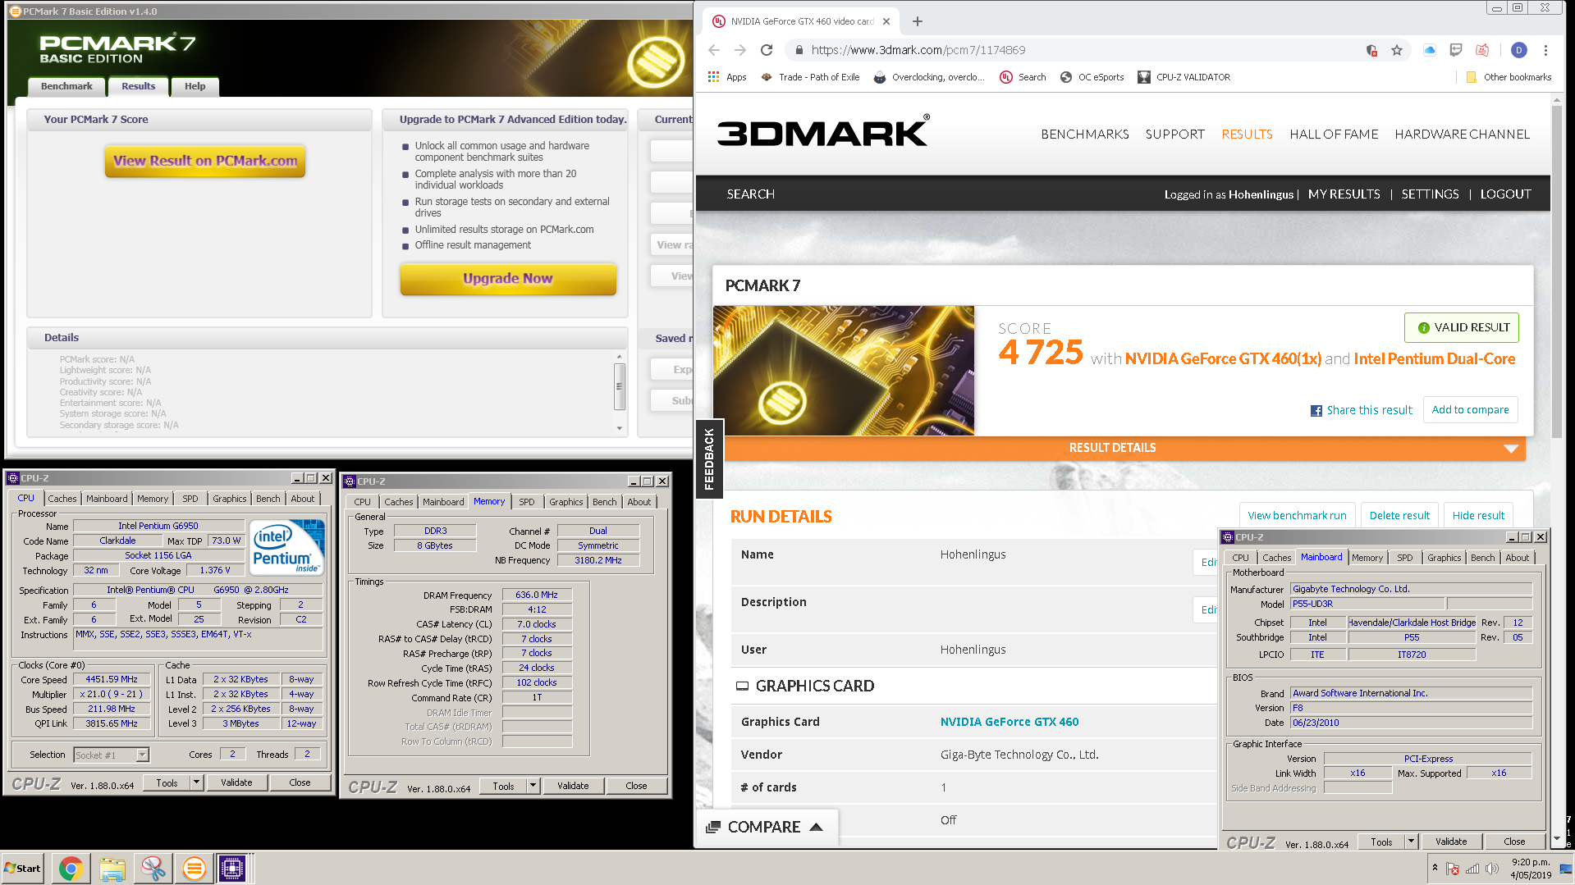
Task: Click LOGOUT on 3DMark site
Action: [x=1506, y=194]
